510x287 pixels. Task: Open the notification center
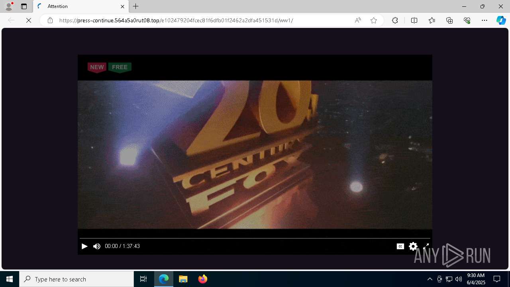[497, 279]
